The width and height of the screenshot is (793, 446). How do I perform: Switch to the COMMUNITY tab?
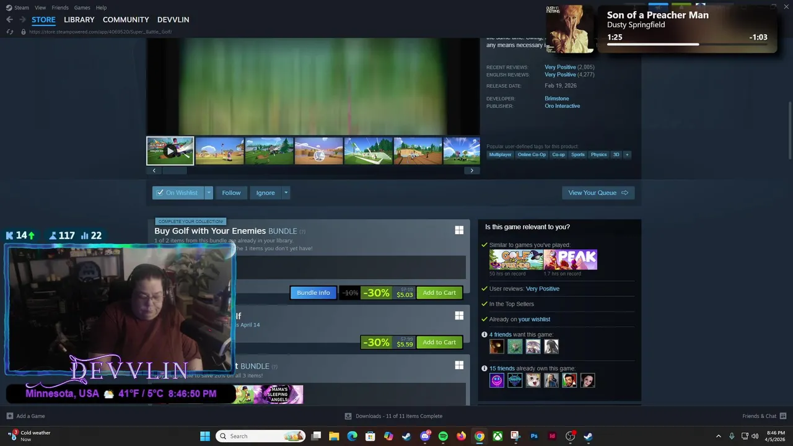click(x=126, y=20)
